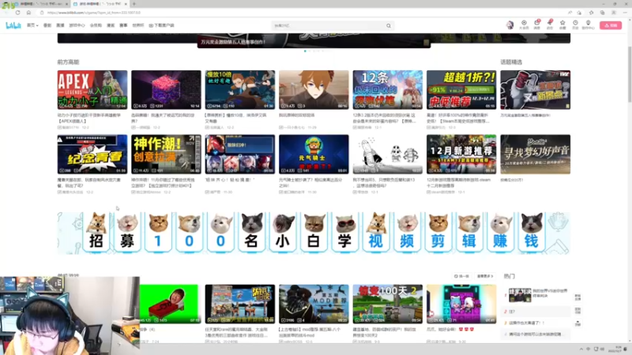This screenshot has width=632, height=355.
Task: Click the middle floating side button
Action: (x=577, y=310)
